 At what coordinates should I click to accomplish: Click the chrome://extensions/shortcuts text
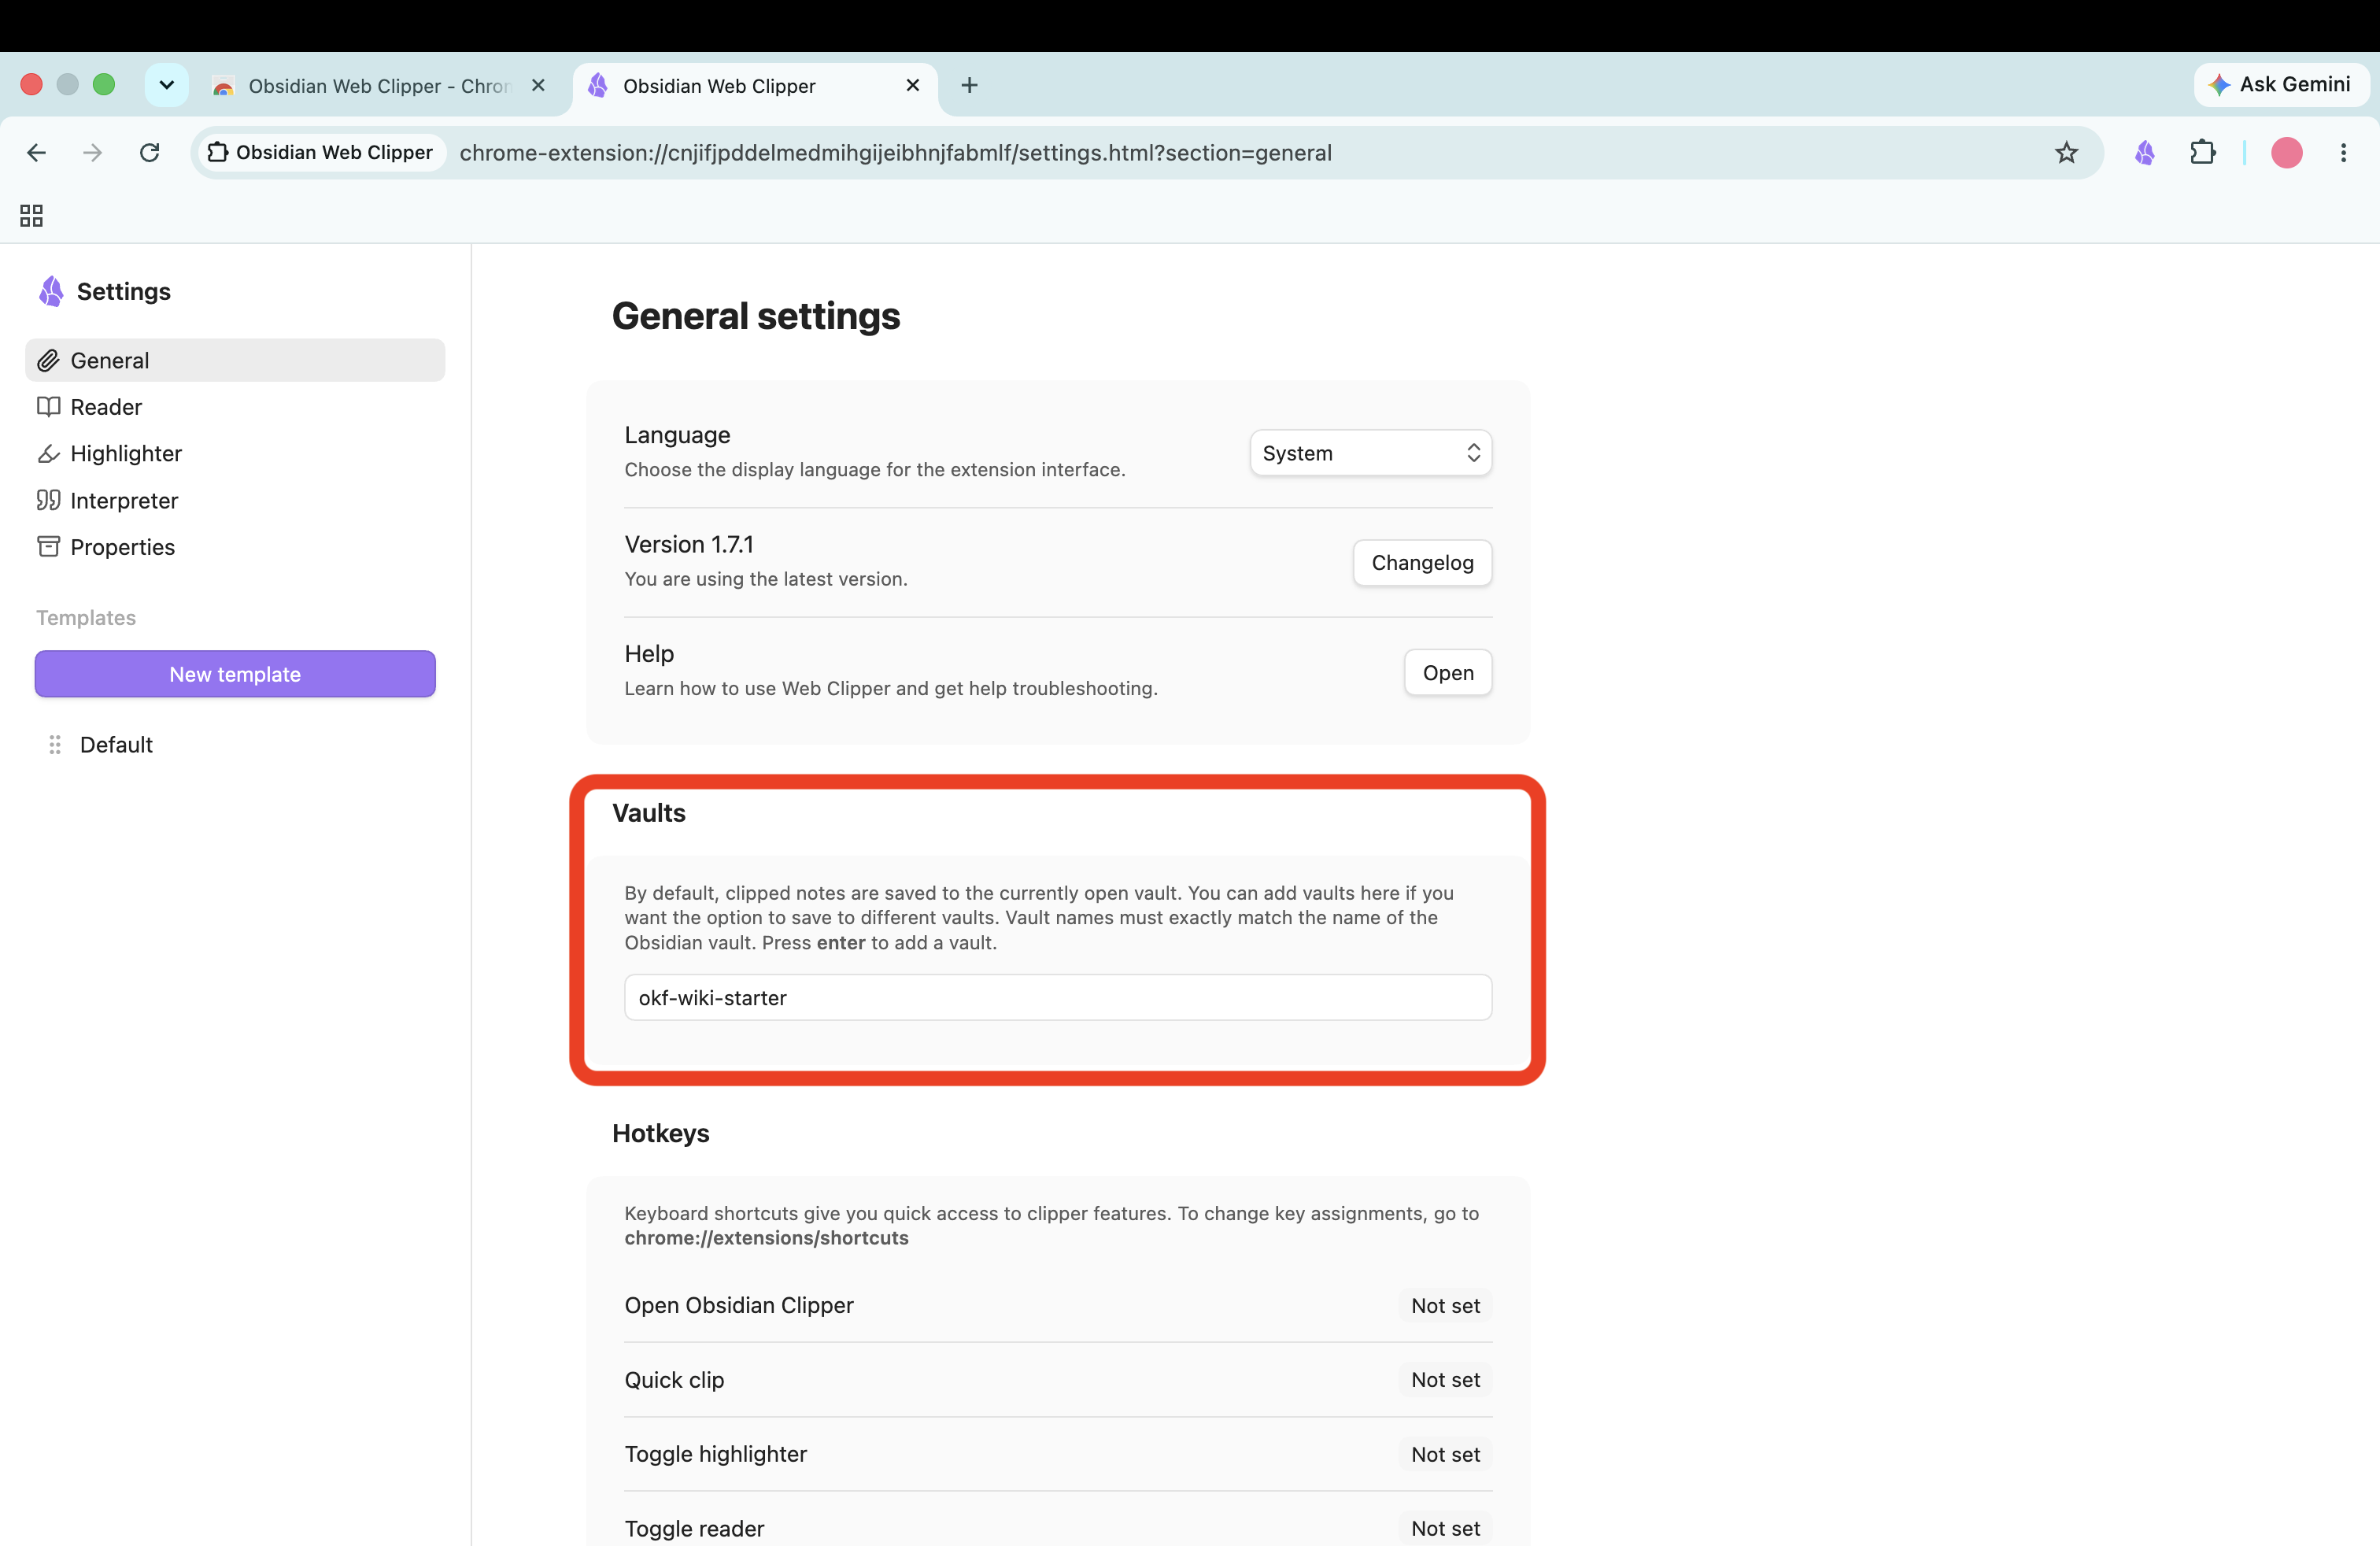click(x=767, y=1238)
